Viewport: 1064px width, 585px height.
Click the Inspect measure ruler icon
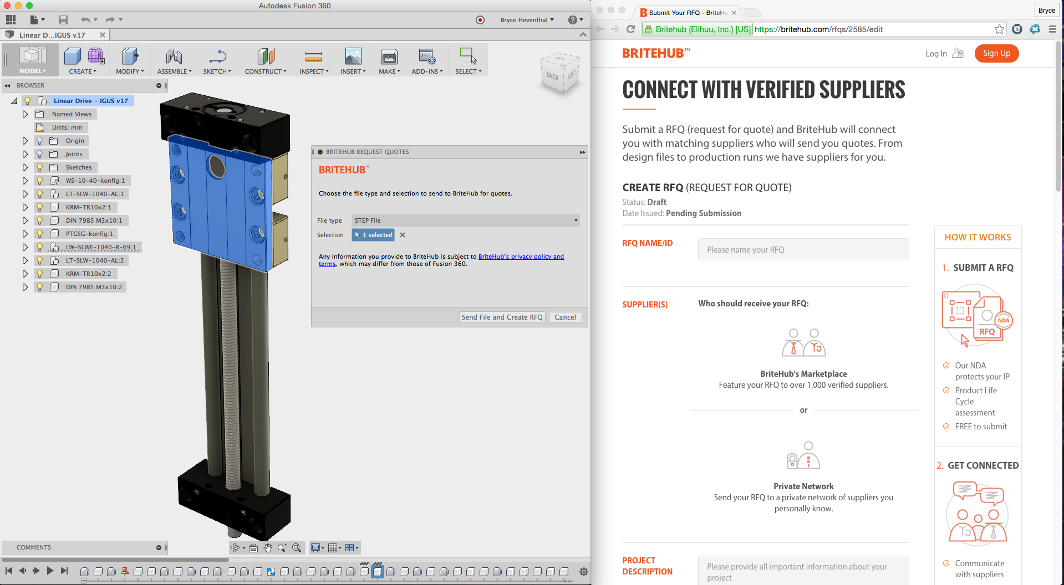point(313,56)
